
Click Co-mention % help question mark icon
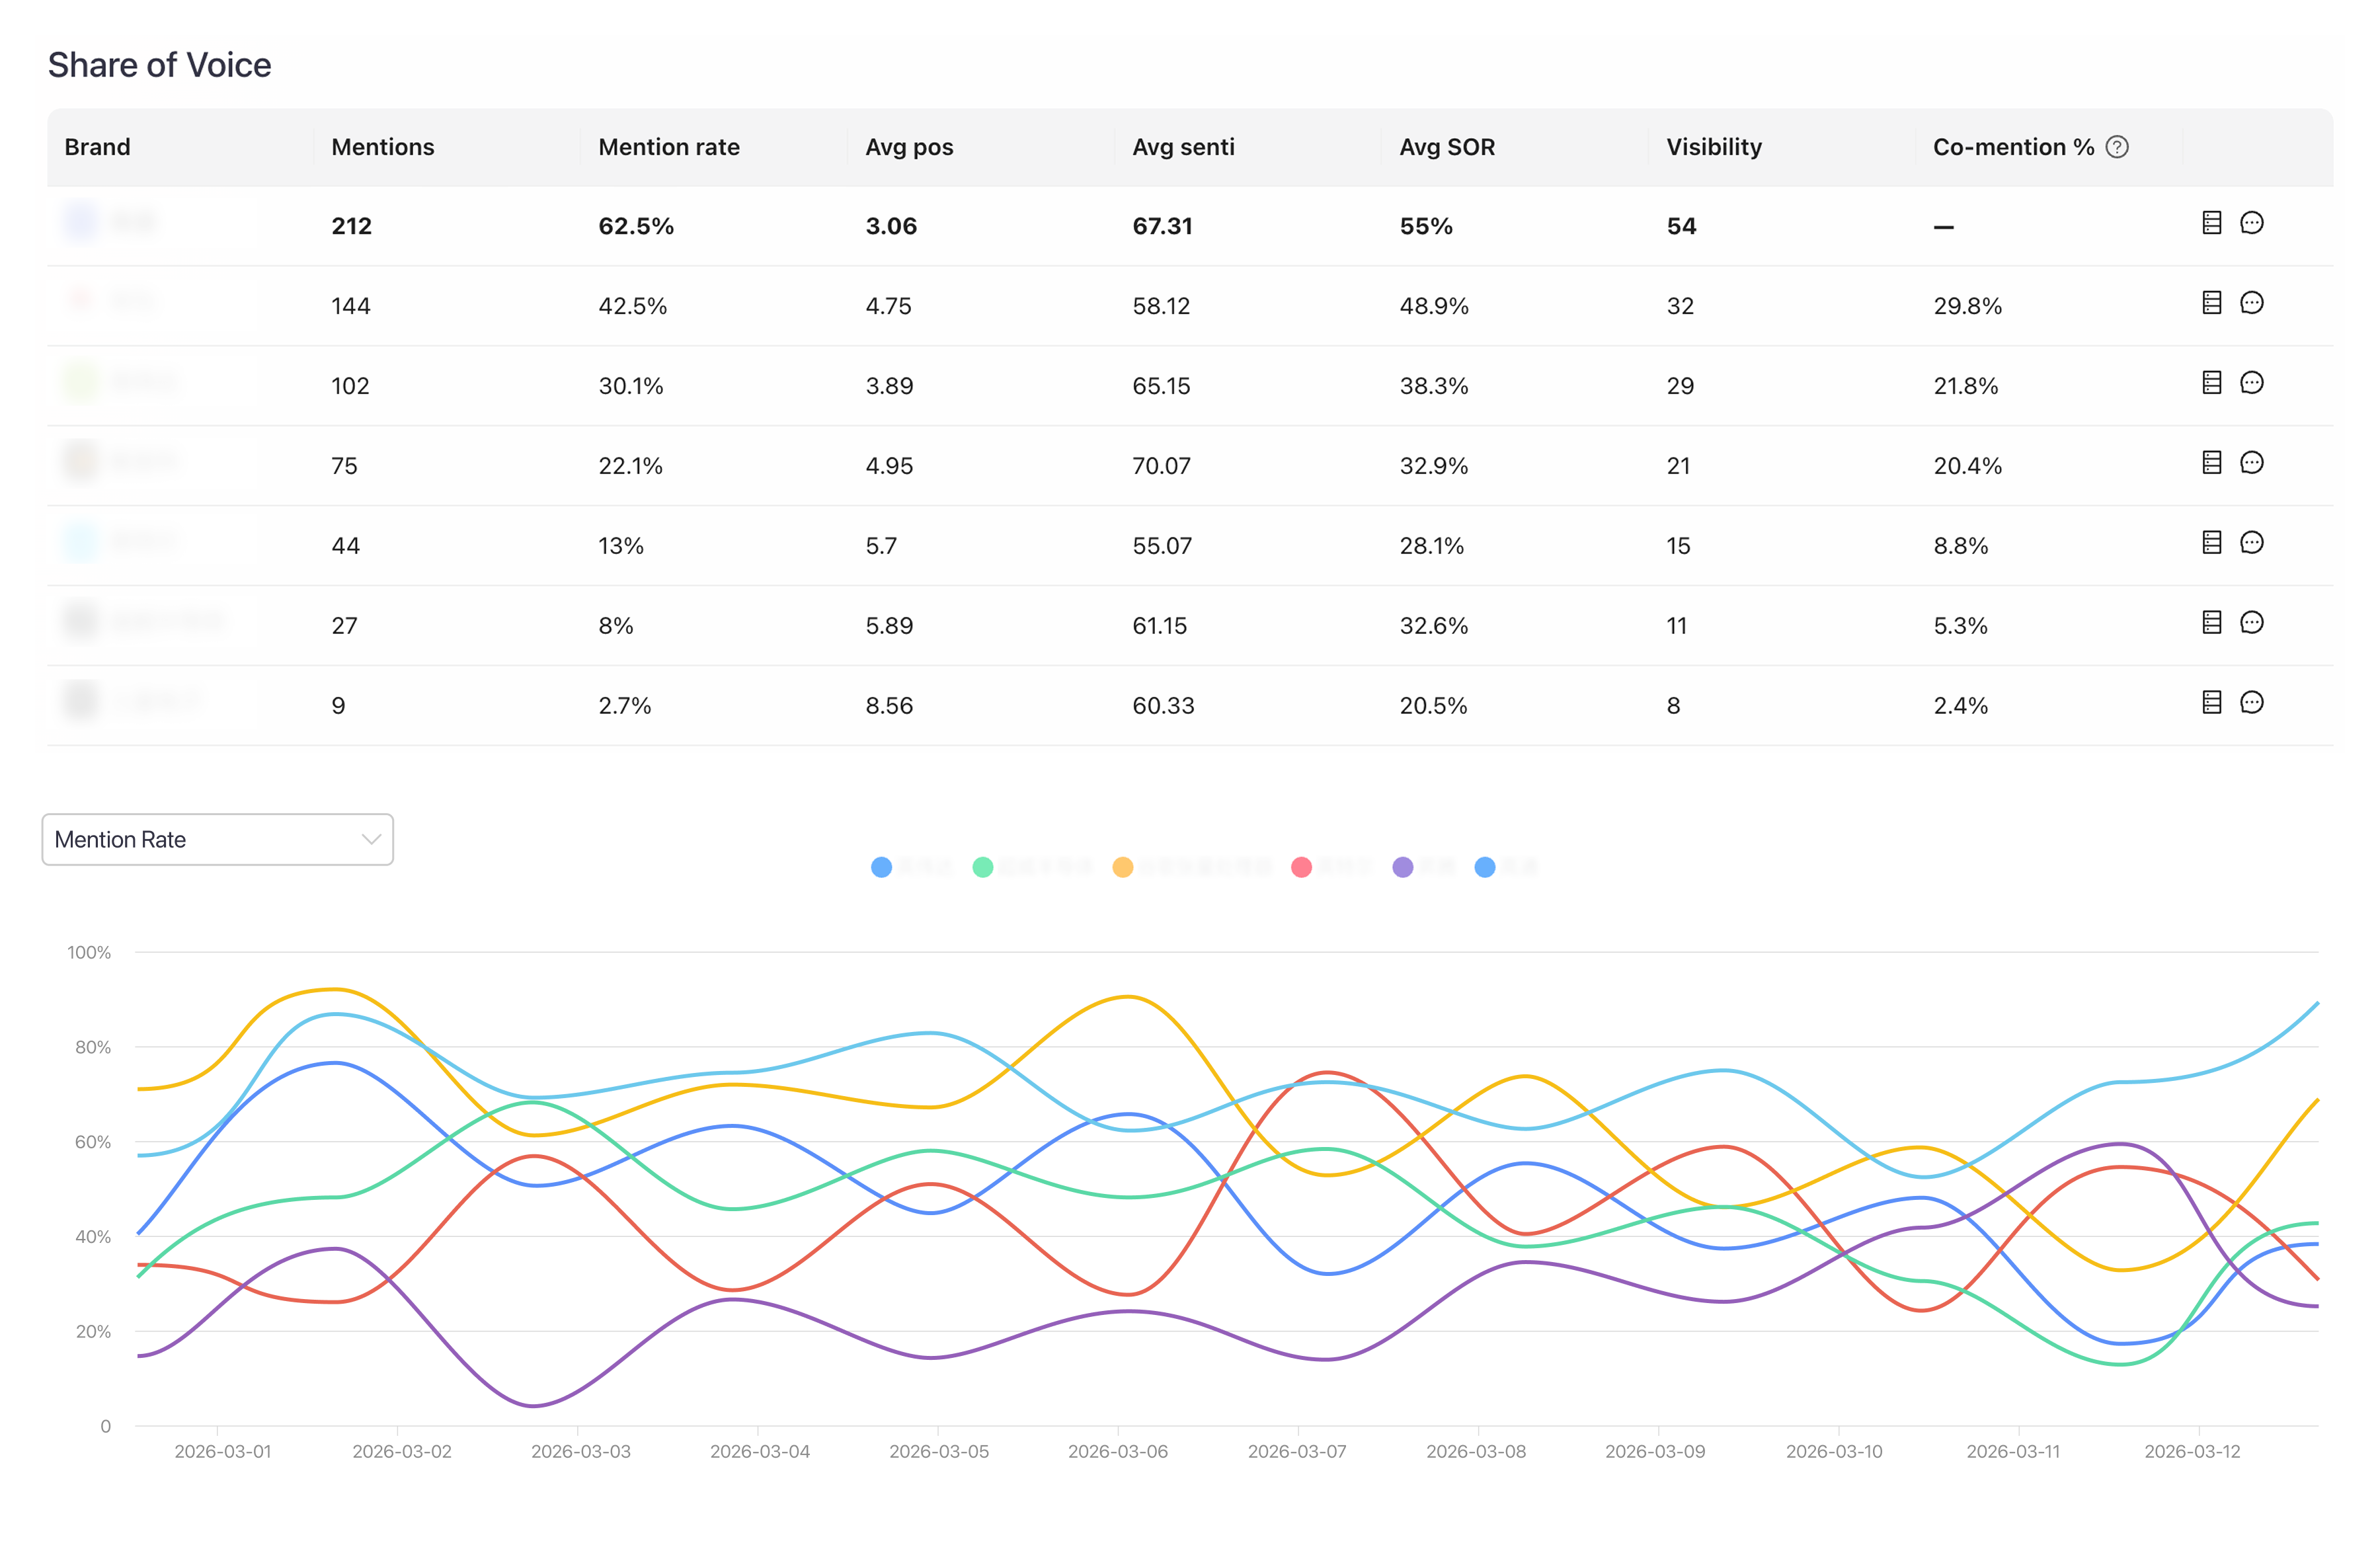click(x=2116, y=147)
